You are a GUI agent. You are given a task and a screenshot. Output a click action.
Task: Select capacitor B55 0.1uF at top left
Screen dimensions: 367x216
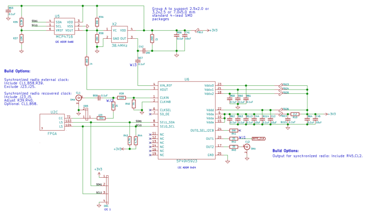pos(9,11)
